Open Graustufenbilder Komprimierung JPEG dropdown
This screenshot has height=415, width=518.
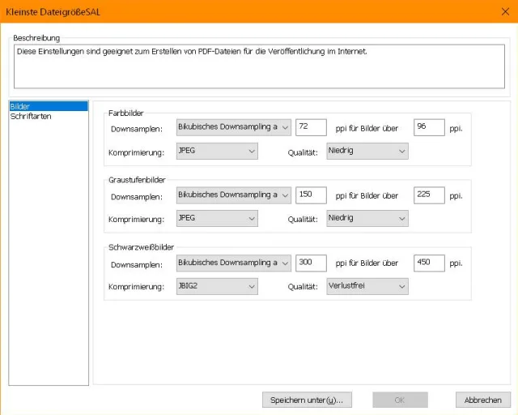pos(217,218)
